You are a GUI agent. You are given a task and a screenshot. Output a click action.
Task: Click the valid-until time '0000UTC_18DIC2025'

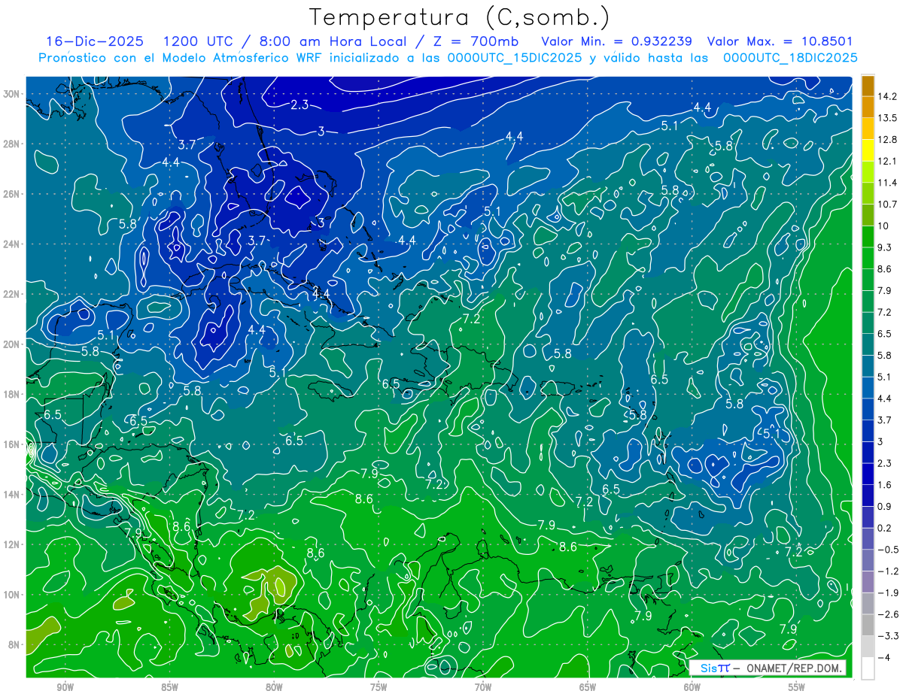tap(790, 58)
